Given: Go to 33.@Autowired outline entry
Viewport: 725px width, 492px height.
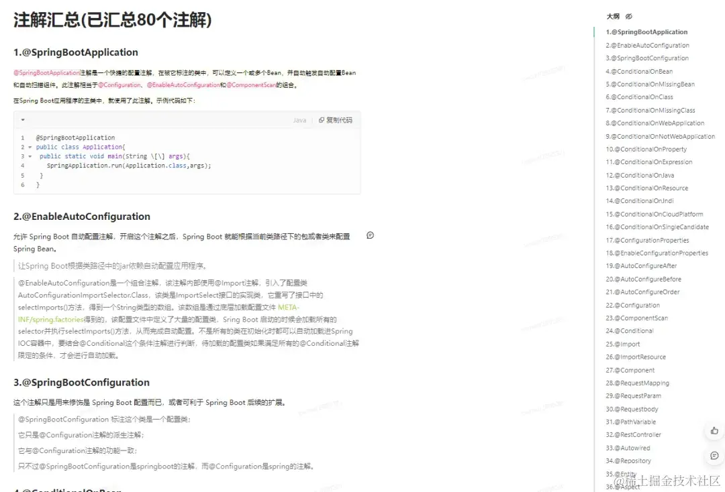Looking at the screenshot, I should pyautogui.click(x=628, y=448).
